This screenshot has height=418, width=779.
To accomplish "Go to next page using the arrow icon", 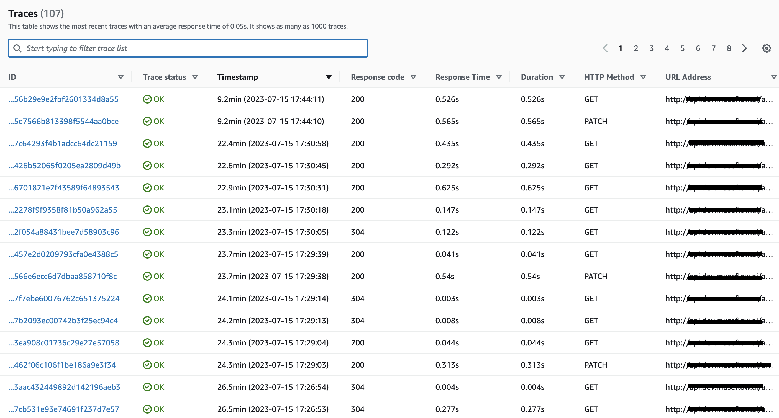I will (x=745, y=48).
